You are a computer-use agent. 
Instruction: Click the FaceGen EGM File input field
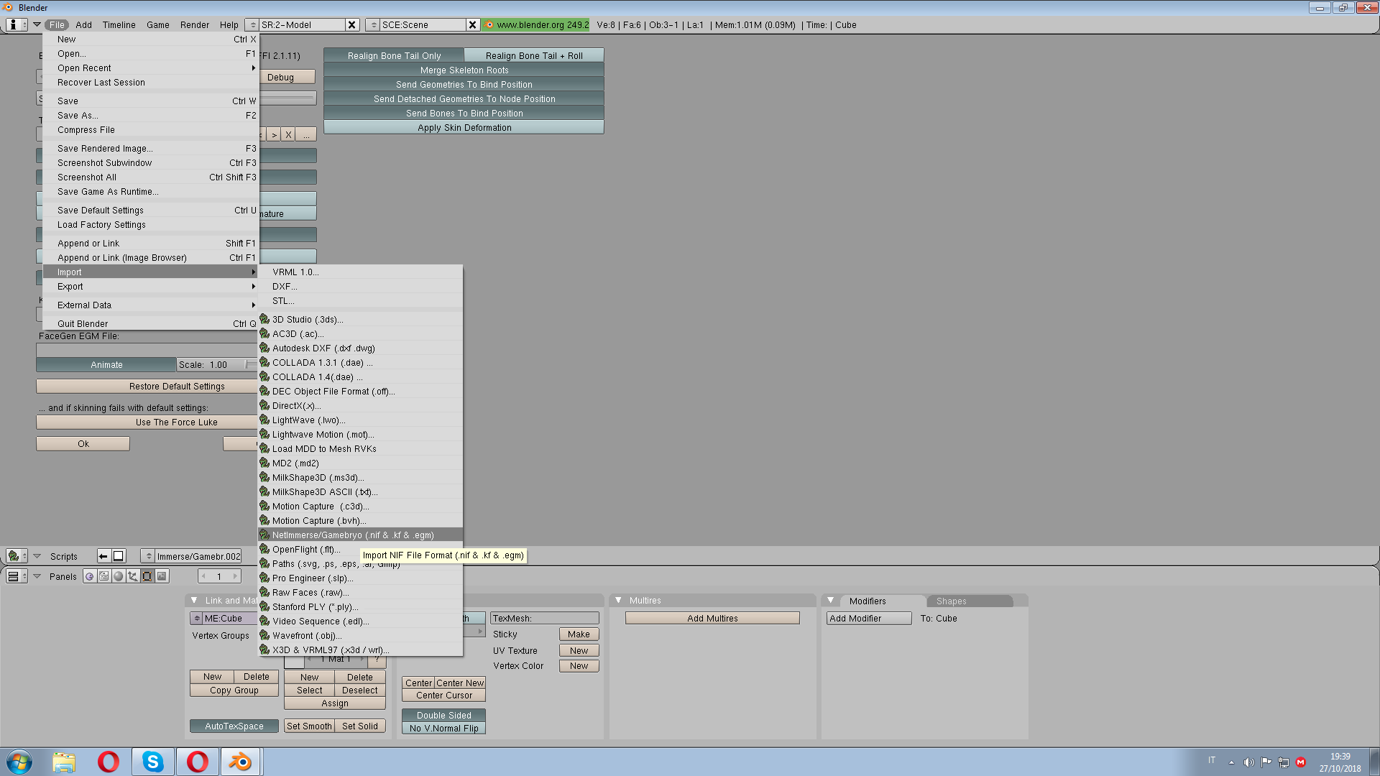[x=147, y=349]
